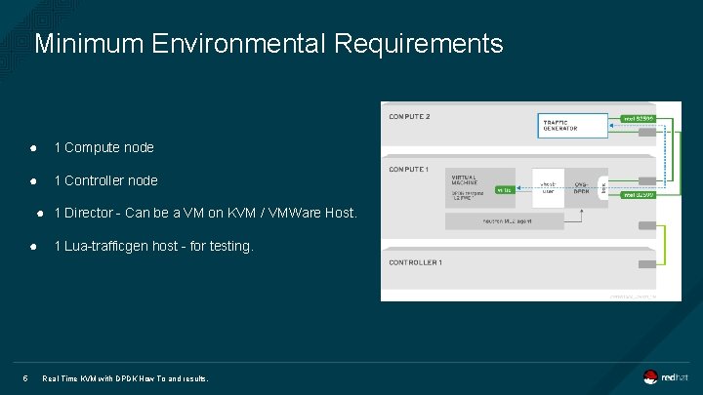The image size is (703, 395).
Task: Click the '1 Director' bullet line
Action: (x=206, y=213)
